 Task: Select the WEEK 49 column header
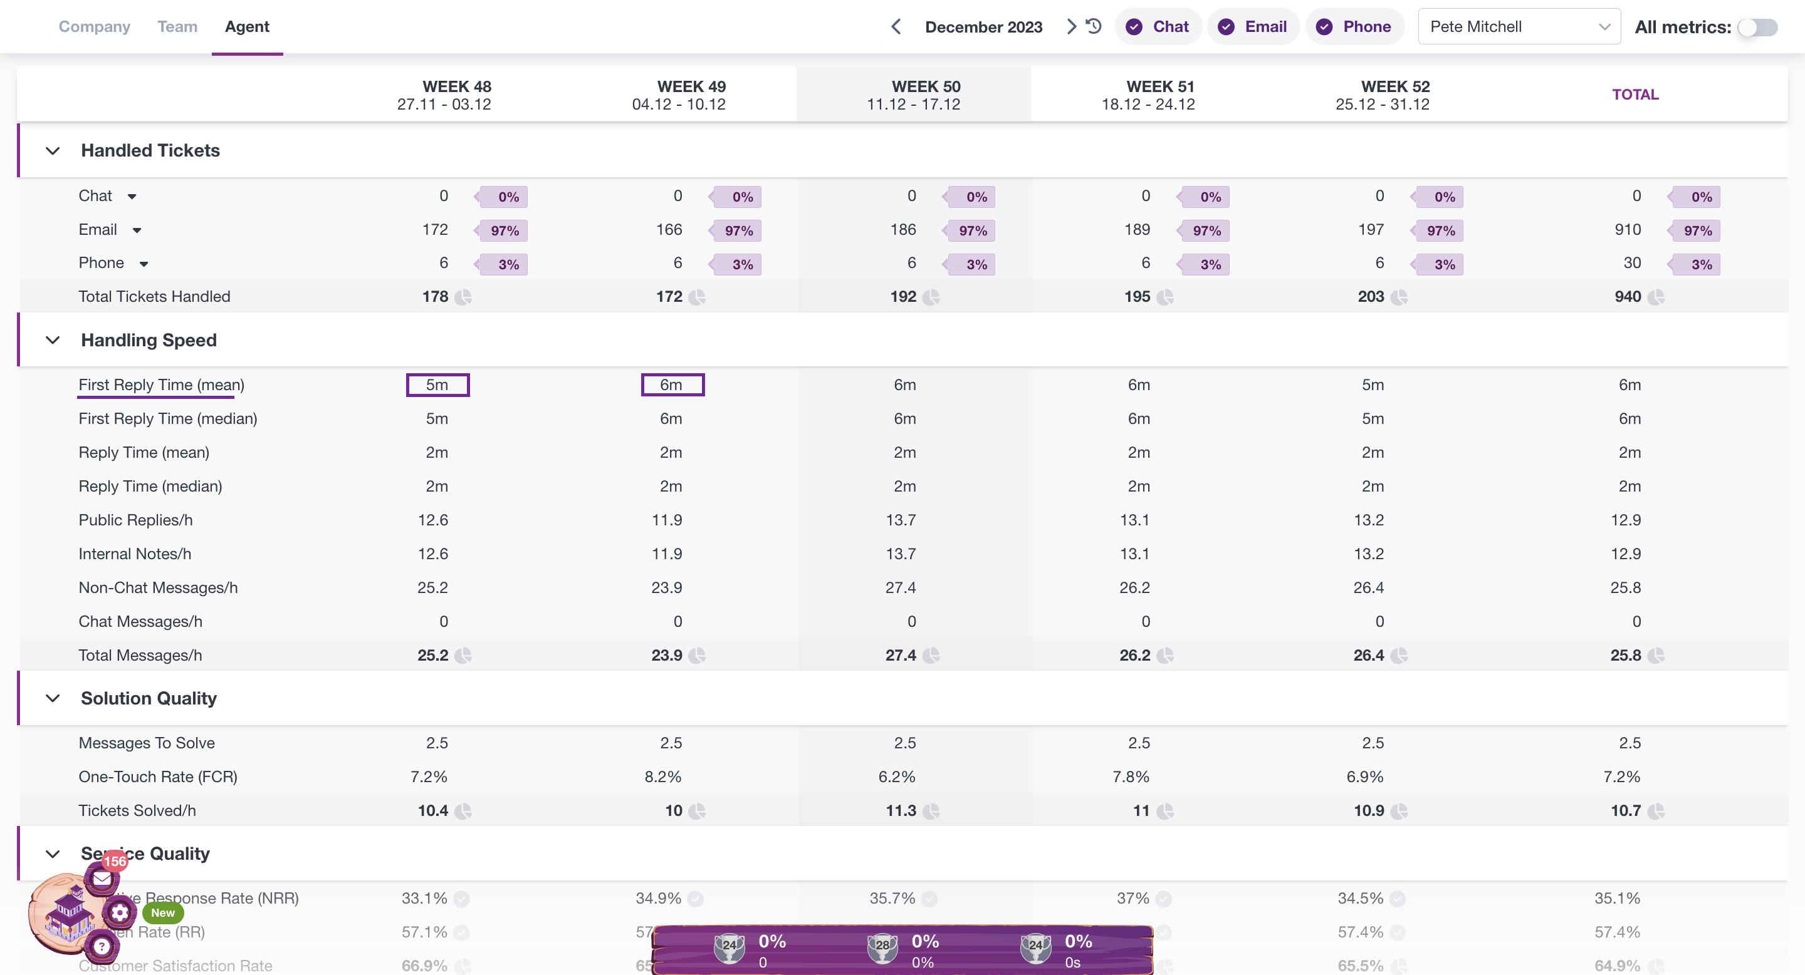click(x=679, y=95)
